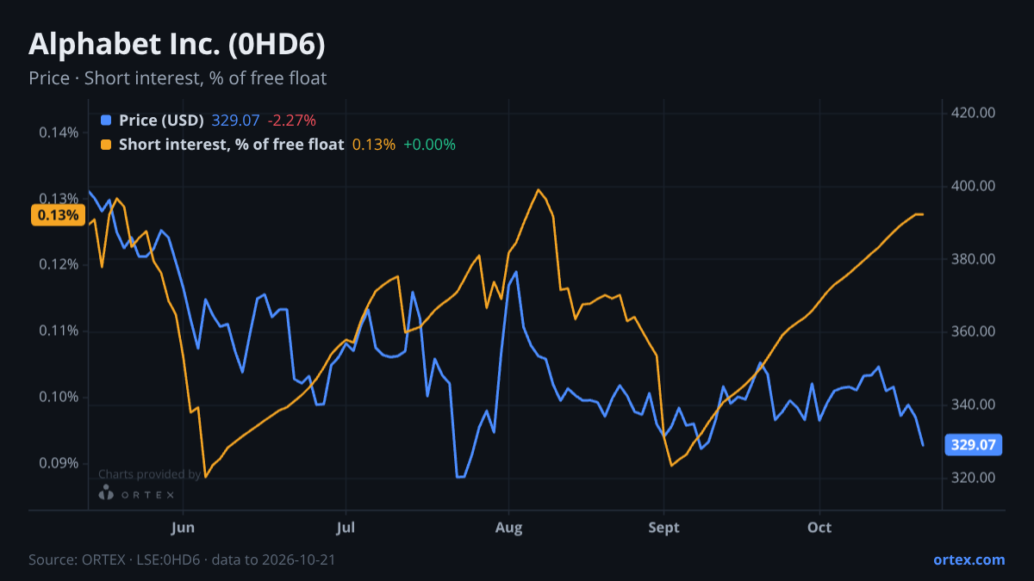
Task: Click the 0.14% left axis label
Action: click(59, 133)
